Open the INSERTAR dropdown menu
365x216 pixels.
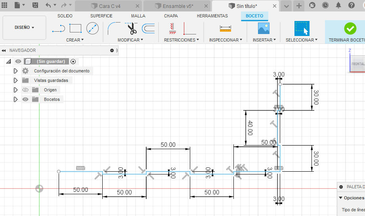(x=264, y=40)
